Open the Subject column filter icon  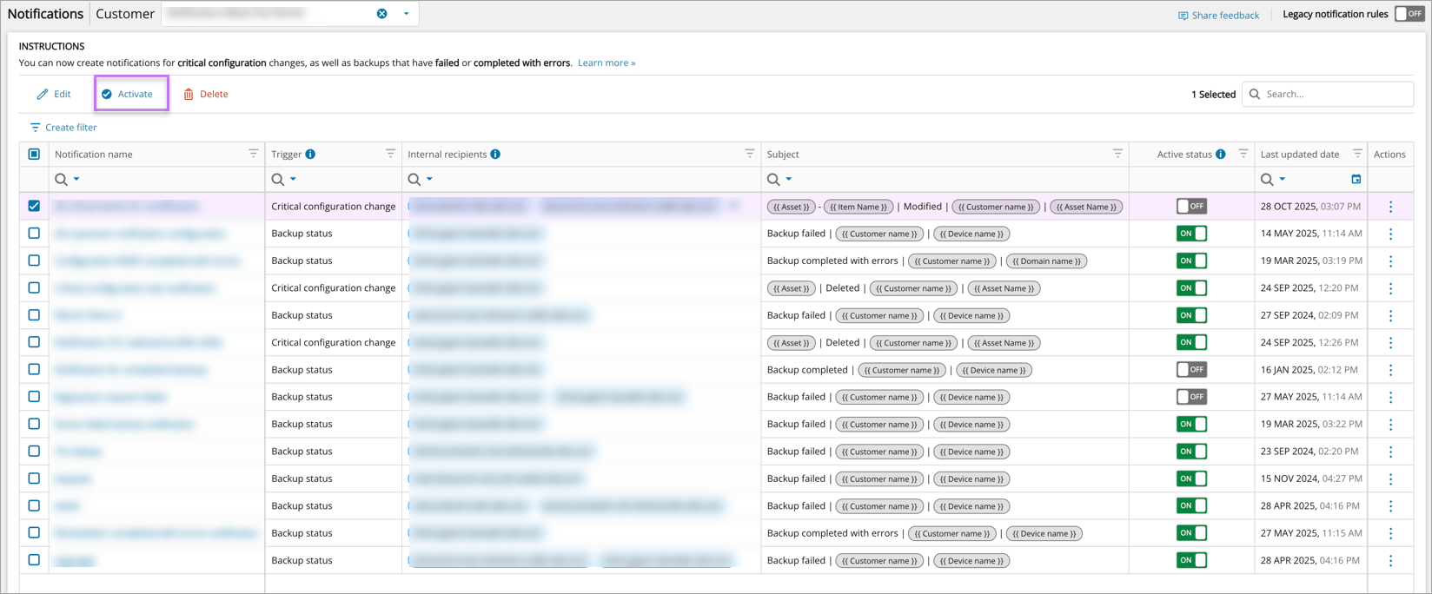(x=1117, y=154)
